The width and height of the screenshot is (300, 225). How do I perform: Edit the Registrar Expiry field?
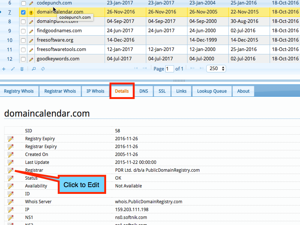[10, 147]
